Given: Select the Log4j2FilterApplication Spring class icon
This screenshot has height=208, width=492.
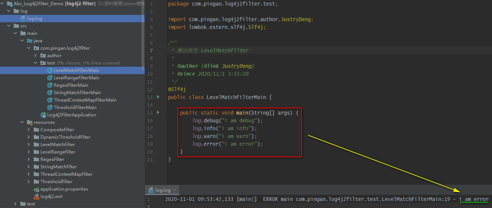Looking at the screenshot, I should [x=43, y=115].
